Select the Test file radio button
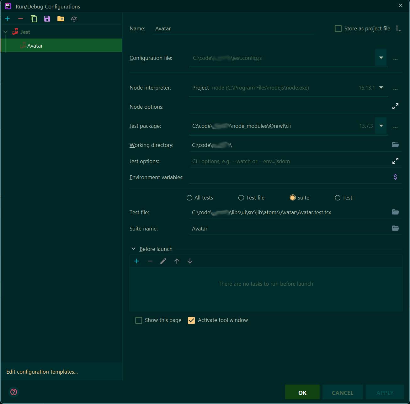This screenshot has width=410, height=404. (241, 198)
